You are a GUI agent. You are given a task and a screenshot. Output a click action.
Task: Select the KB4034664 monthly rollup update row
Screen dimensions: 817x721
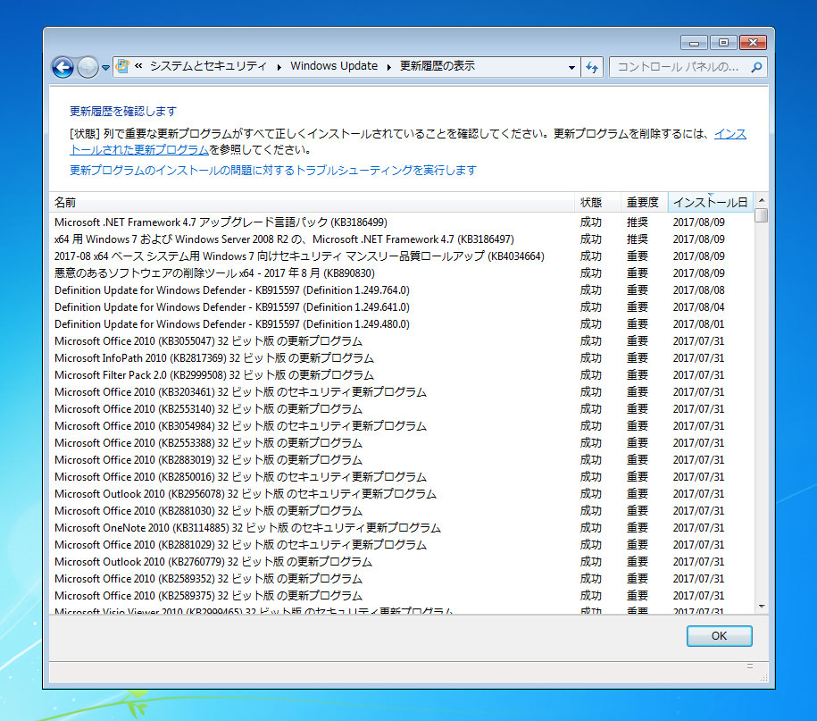299,256
